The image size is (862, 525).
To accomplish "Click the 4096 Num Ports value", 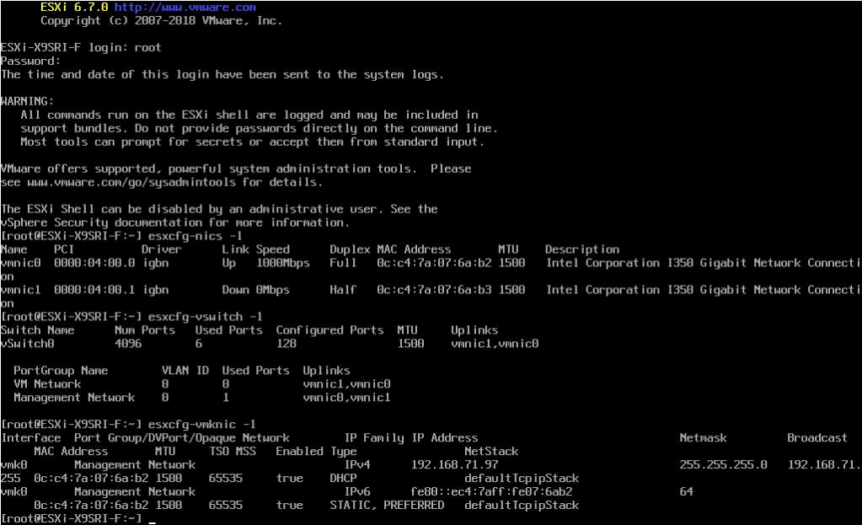I will [131, 344].
